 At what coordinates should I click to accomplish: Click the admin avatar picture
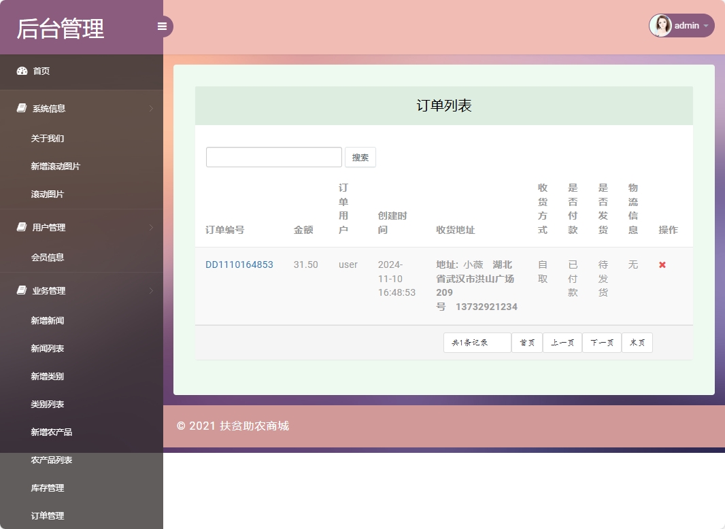[x=660, y=25]
